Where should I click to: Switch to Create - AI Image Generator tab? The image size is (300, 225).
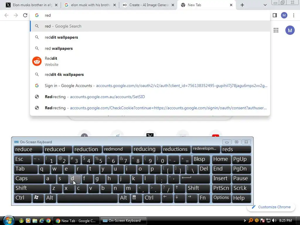click(x=148, y=5)
